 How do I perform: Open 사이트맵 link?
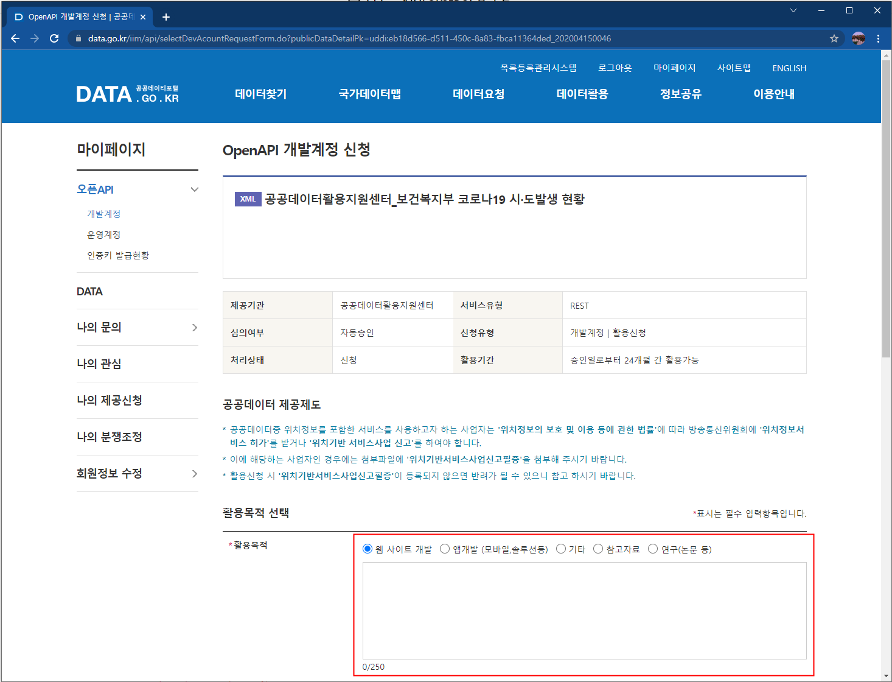pos(734,68)
